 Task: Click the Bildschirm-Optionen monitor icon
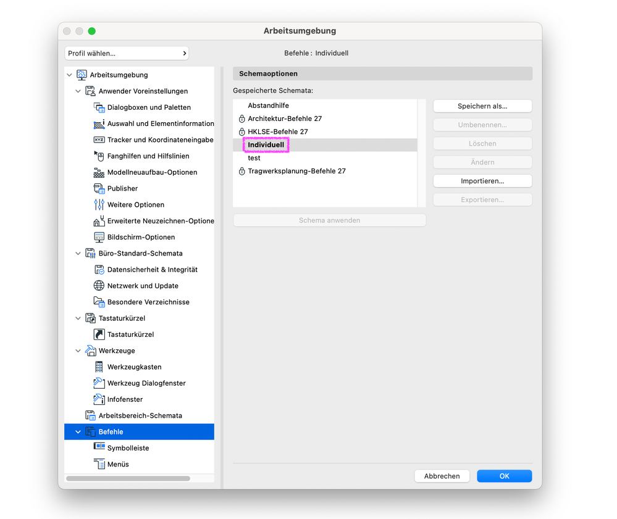pyautogui.click(x=99, y=238)
